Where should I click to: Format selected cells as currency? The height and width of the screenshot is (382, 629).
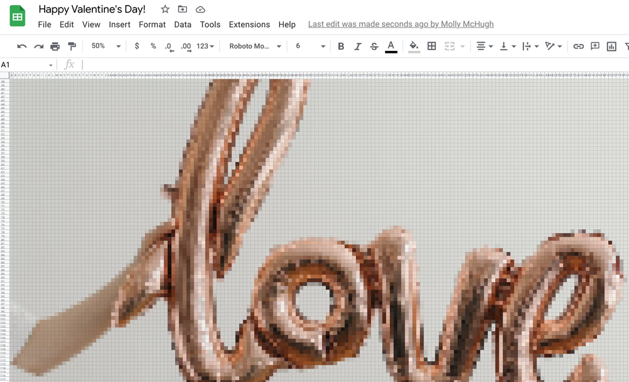click(137, 47)
